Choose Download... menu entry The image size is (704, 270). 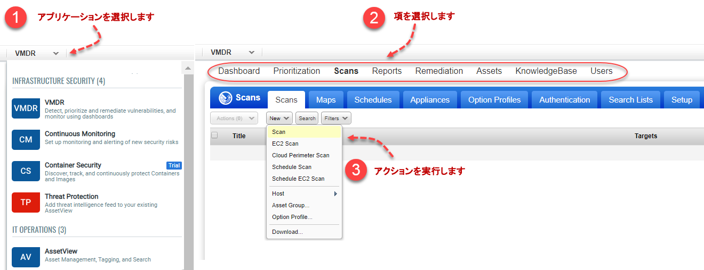point(304,232)
